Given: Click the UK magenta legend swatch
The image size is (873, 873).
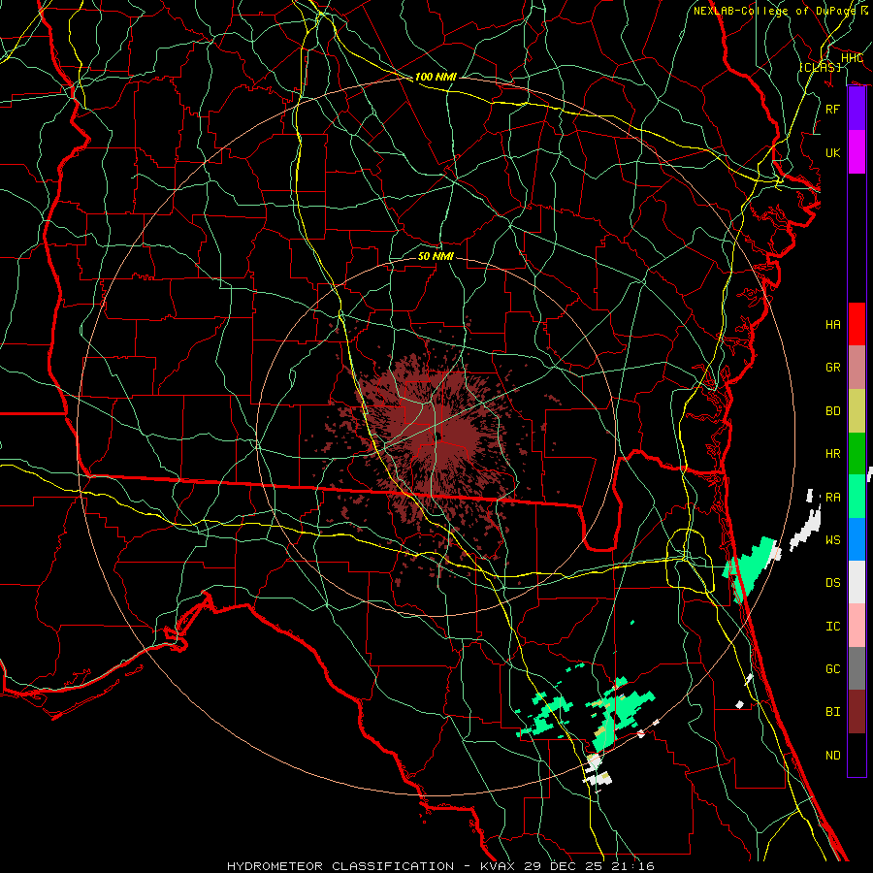Looking at the screenshot, I should click(x=857, y=152).
